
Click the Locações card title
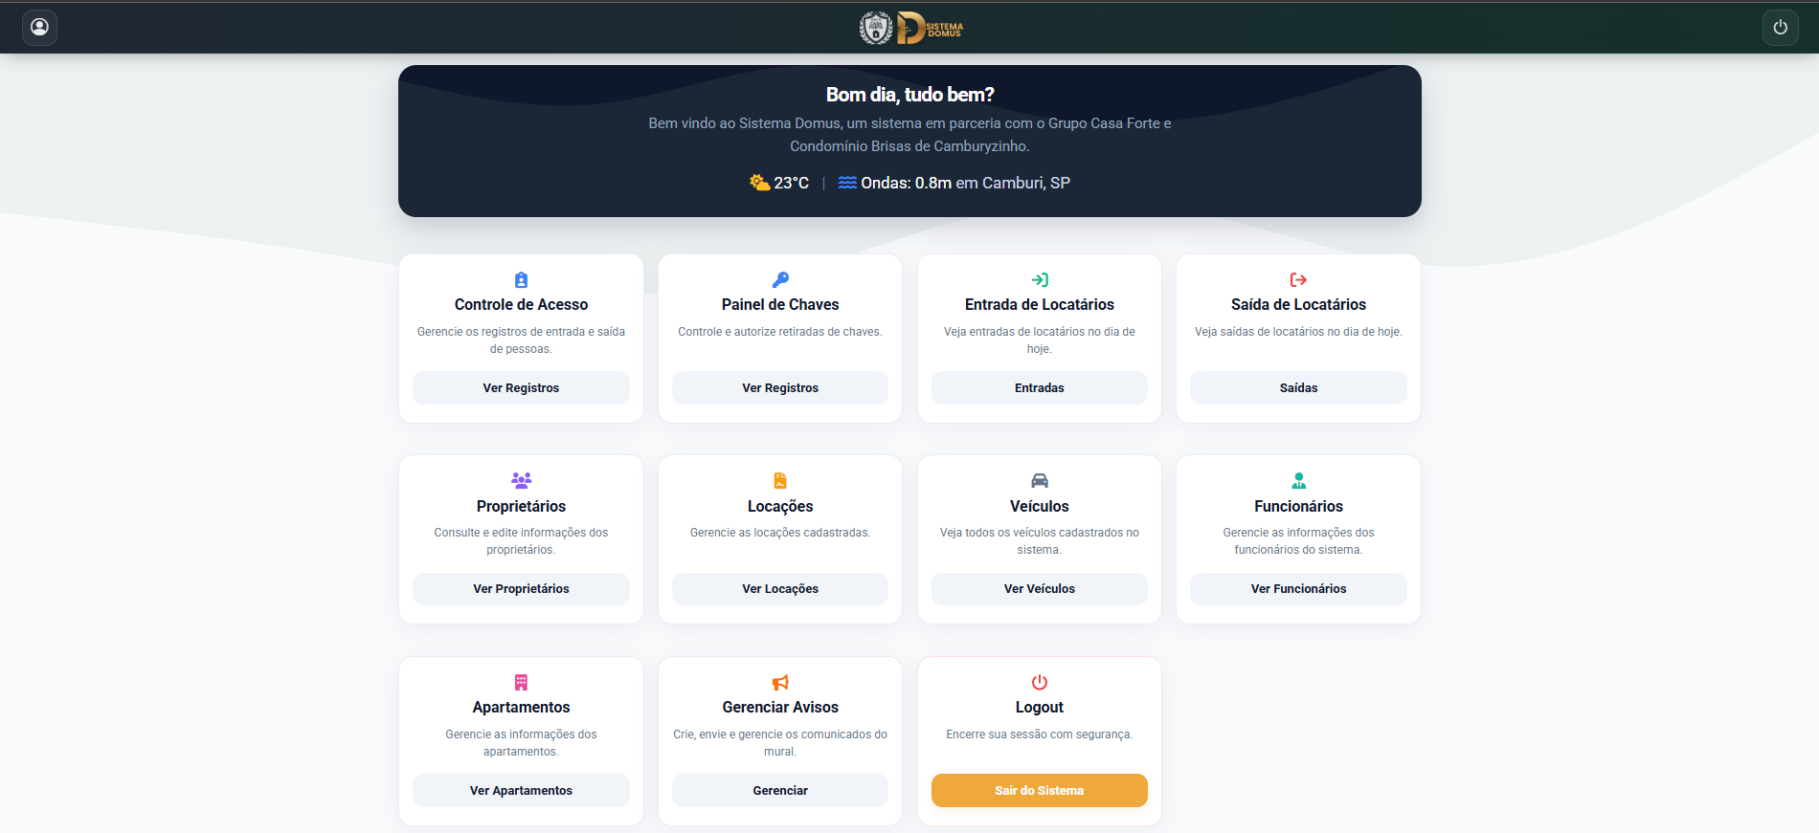tap(780, 507)
